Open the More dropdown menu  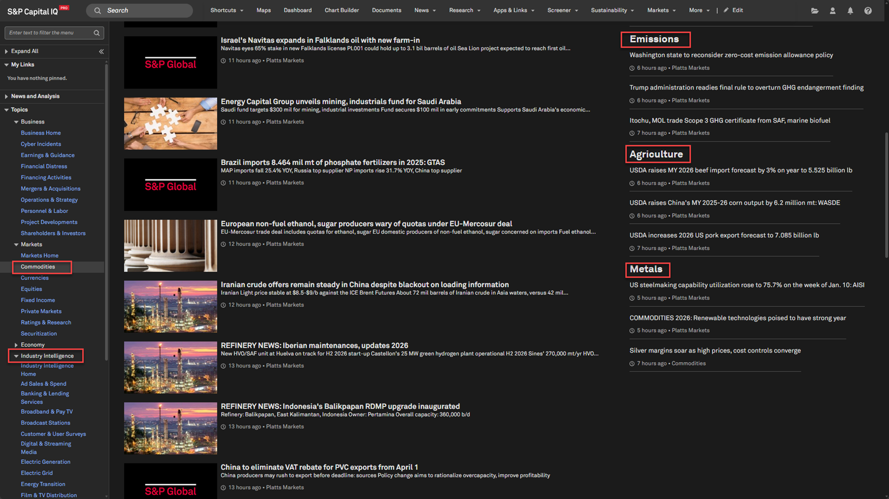699,10
